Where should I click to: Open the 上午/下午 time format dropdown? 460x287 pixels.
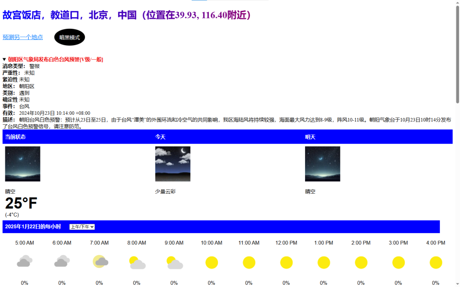[x=82, y=226]
